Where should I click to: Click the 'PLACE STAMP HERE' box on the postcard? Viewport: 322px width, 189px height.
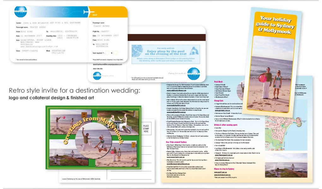[x=146, y=129]
